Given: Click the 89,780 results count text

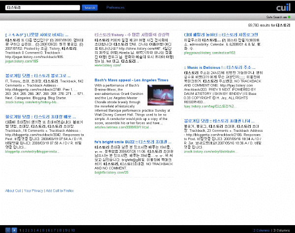Looking at the screenshot, I should point(269,25).
